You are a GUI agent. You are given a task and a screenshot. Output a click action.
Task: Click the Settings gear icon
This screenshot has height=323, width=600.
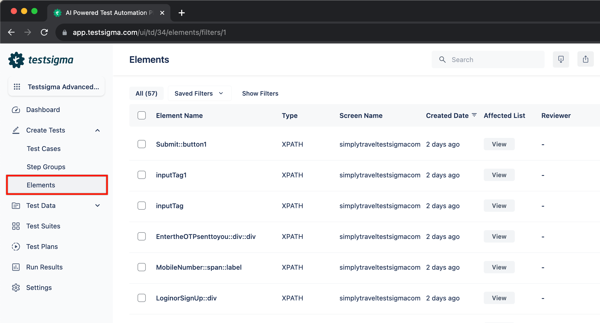click(16, 288)
